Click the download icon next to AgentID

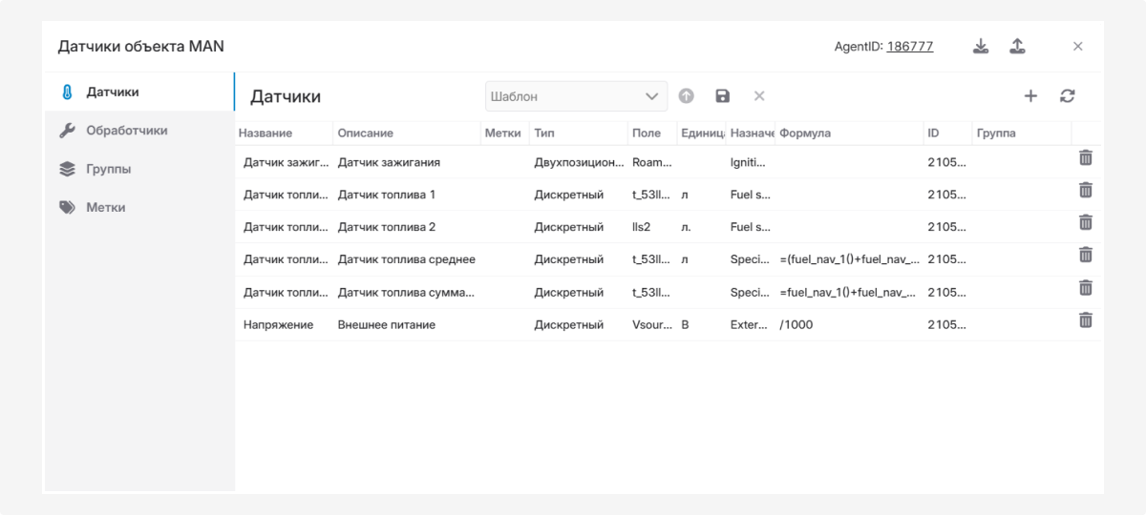coord(981,46)
